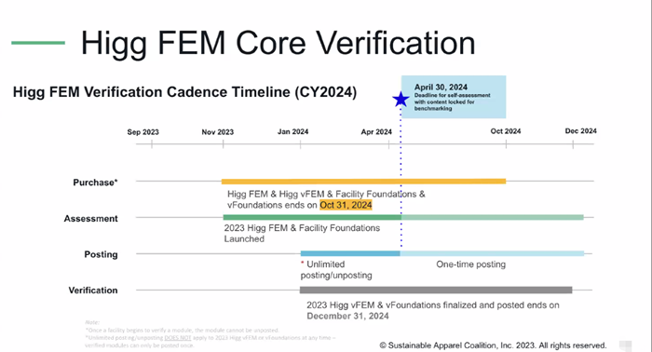652x352 pixels.
Task: Click the 'Unlimited posting/unposting' caption
Action: pos(336,270)
